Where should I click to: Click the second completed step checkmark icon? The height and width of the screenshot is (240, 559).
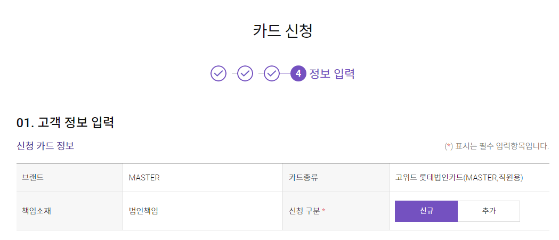click(x=245, y=73)
